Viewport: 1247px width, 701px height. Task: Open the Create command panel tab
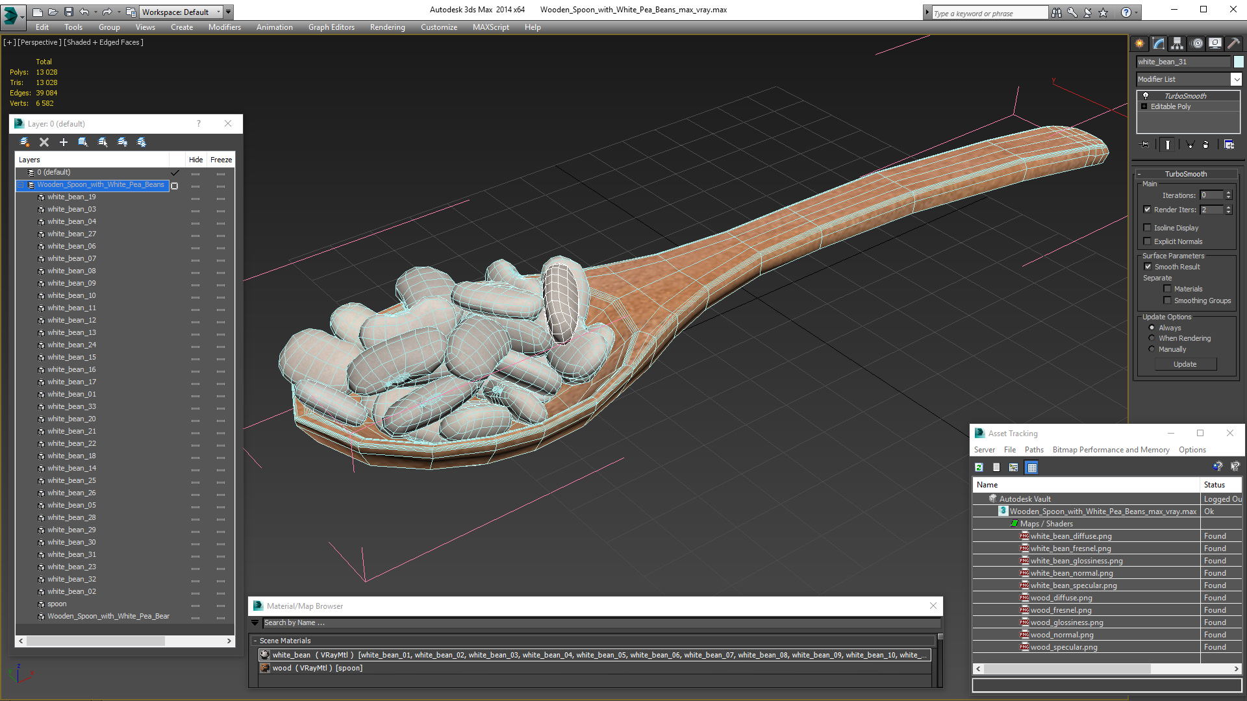pyautogui.click(x=1140, y=43)
